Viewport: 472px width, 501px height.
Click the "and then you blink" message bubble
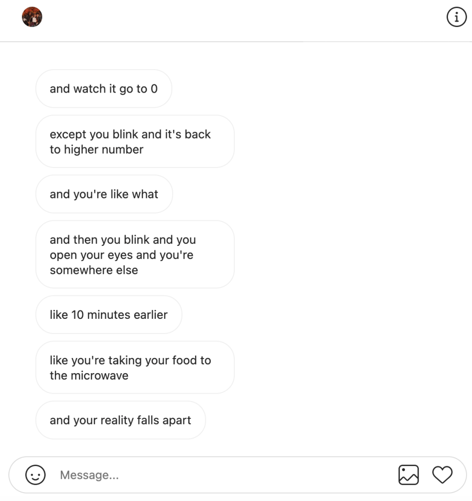tap(135, 255)
